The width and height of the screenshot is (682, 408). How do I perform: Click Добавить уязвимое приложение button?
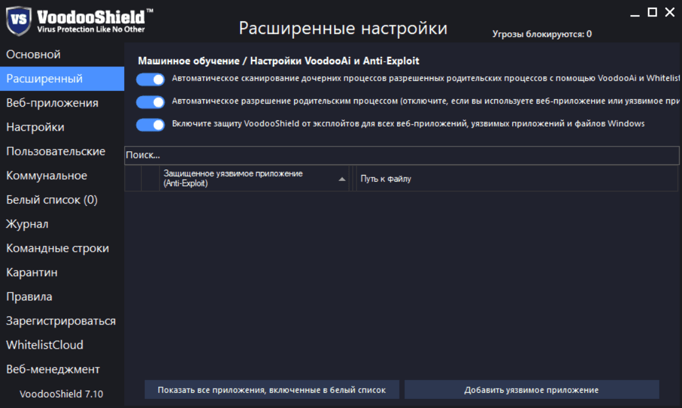pyautogui.click(x=532, y=390)
